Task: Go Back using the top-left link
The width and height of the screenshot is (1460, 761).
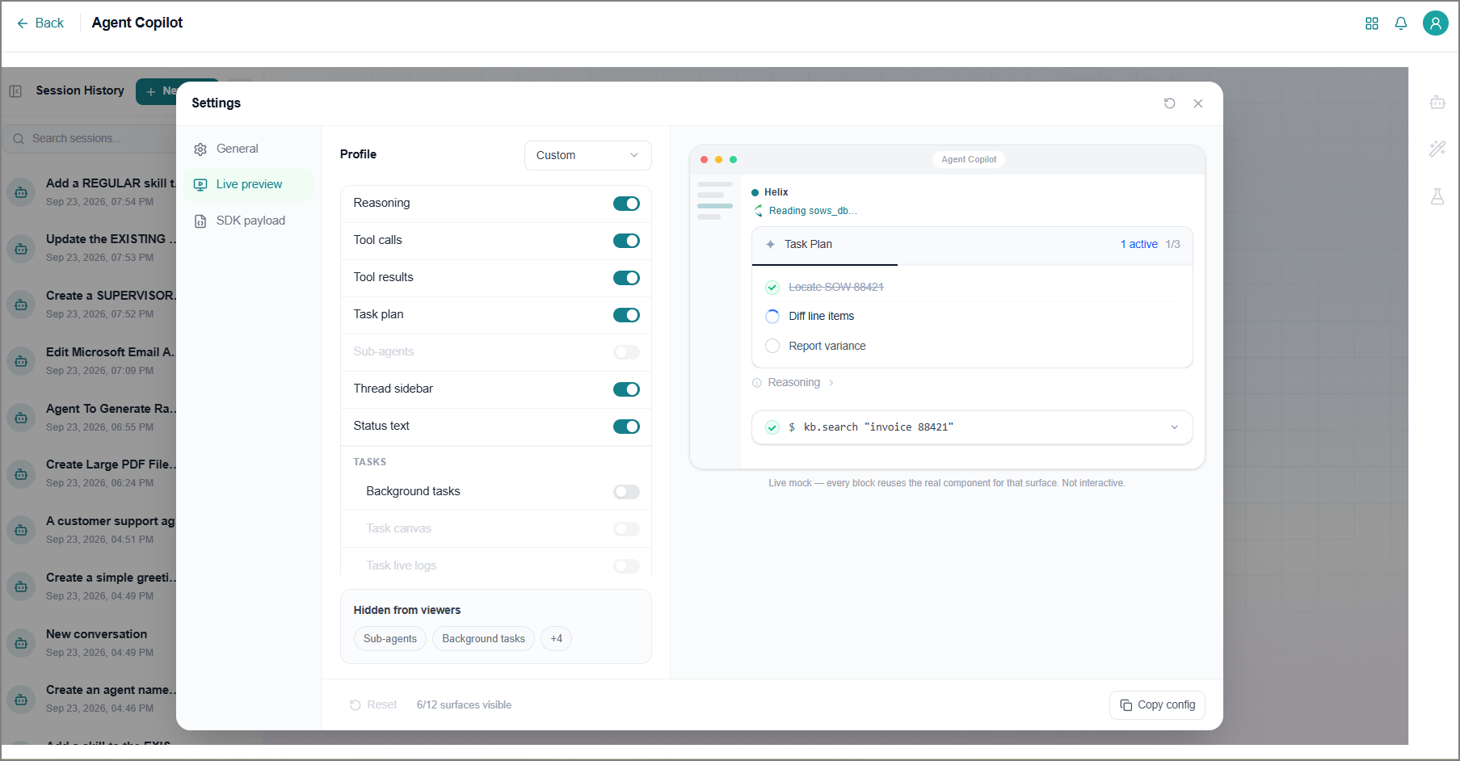Action: [40, 23]
